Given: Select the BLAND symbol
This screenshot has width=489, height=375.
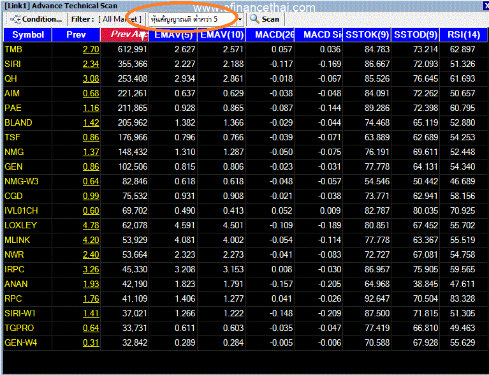Looking at the screenshot, I should (x=18, y=122).
